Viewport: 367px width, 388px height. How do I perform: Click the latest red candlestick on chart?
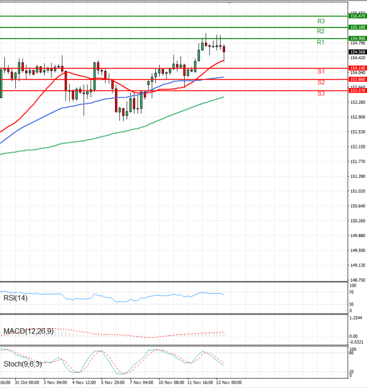[x=224, y=51]
